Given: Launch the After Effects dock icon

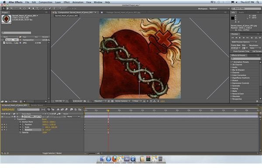Looking at the screenshot, I should point(127,159).
